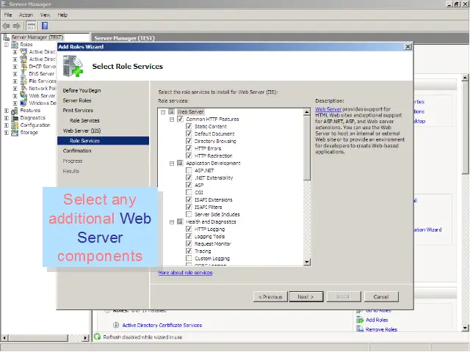Click the Configuration node icon
The width and height of the screenshot is (470, 352).
coord(15,125)
